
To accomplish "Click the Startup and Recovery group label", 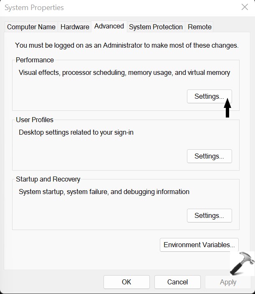I will pos(48,179).
